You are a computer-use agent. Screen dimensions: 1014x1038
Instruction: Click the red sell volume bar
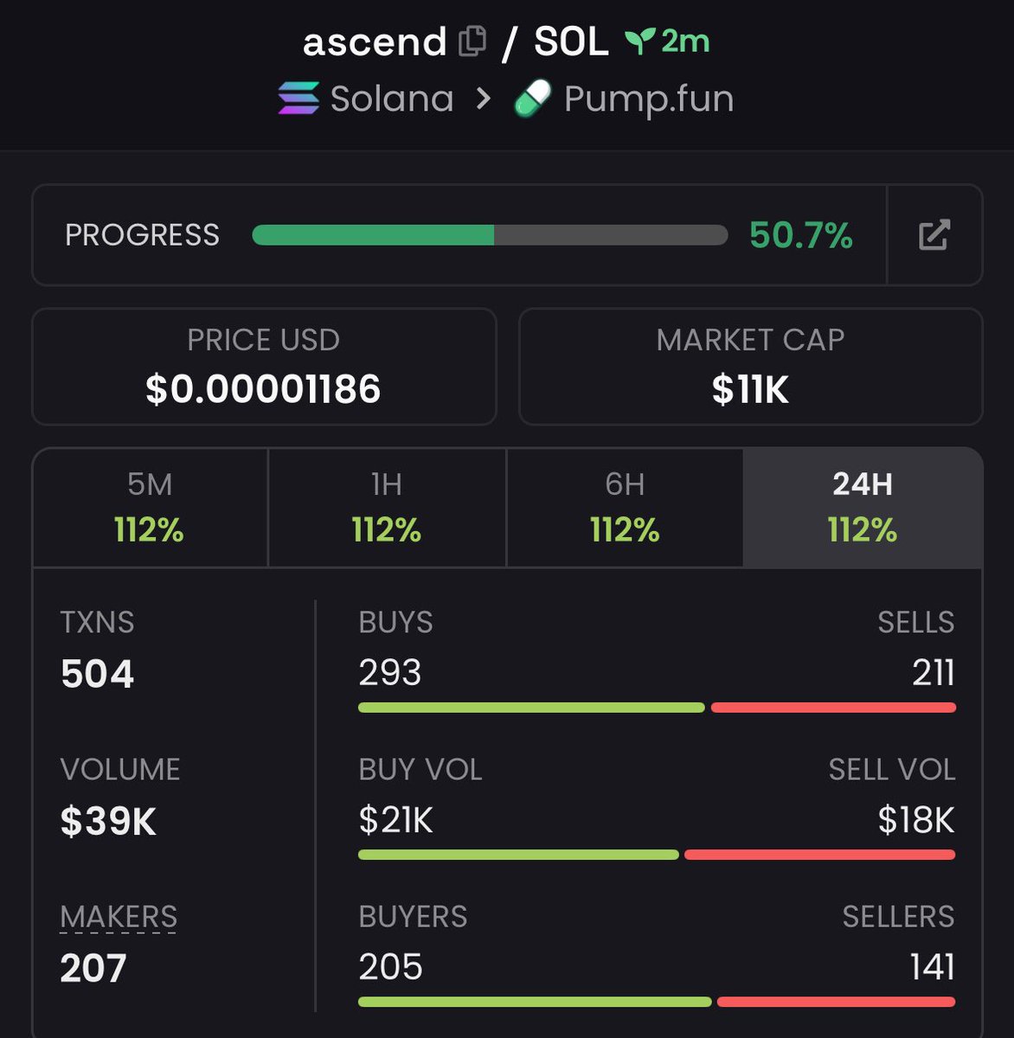819,855
